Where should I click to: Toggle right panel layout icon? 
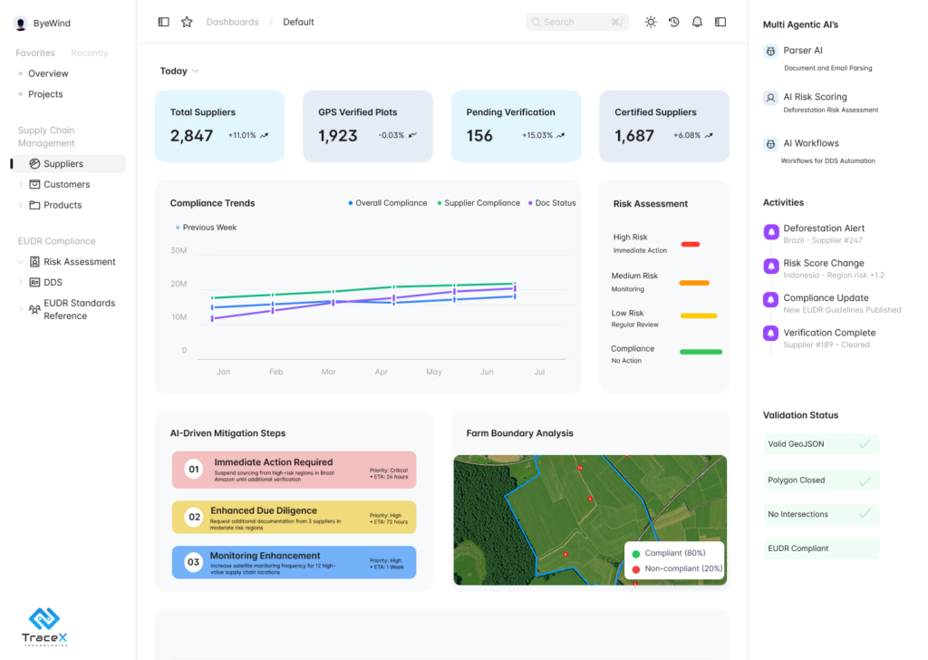[x=720, y=22]
